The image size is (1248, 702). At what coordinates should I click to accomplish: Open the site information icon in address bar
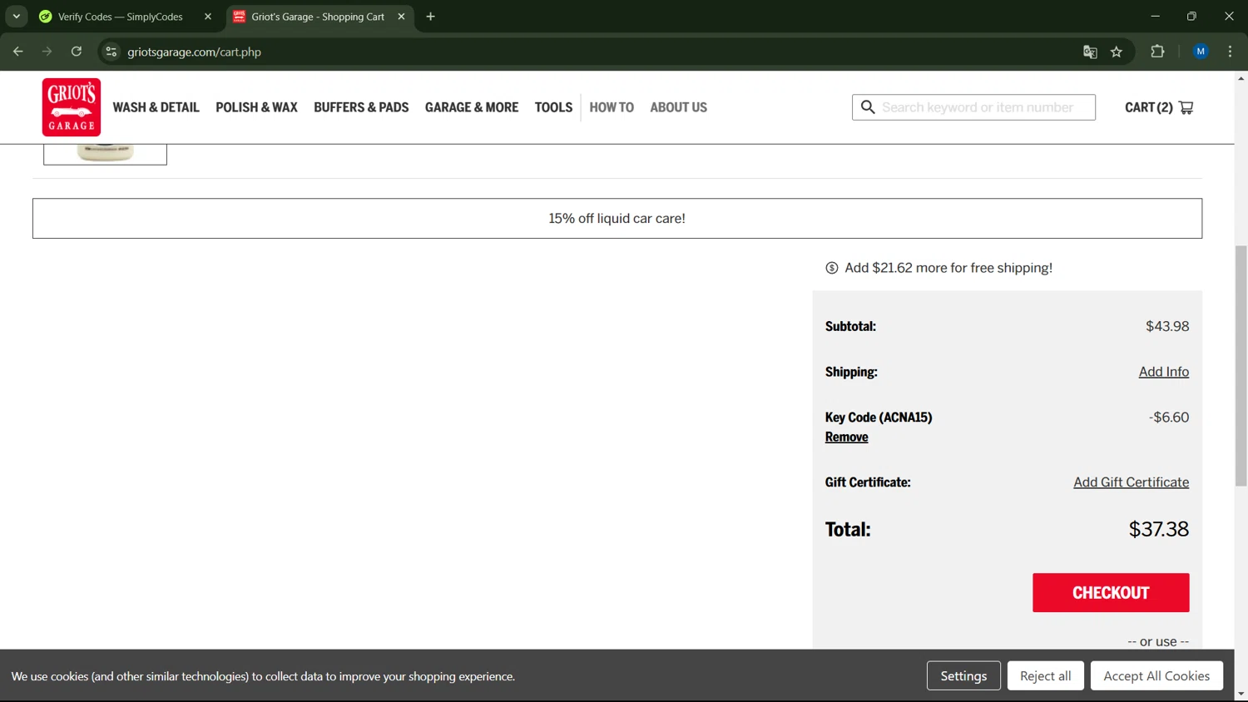(x=111, y=52)
